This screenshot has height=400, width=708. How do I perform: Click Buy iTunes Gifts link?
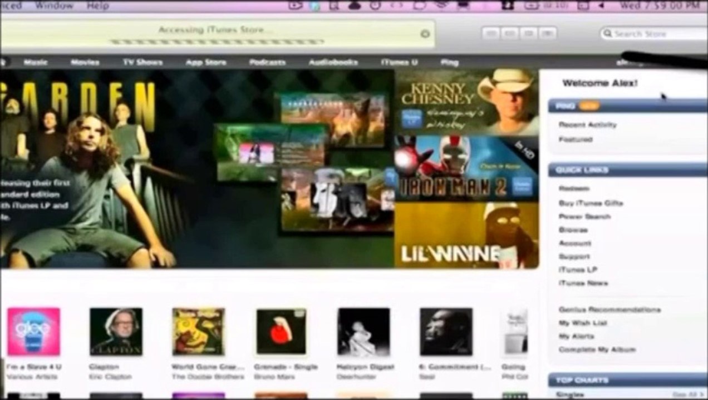point(591,203)
